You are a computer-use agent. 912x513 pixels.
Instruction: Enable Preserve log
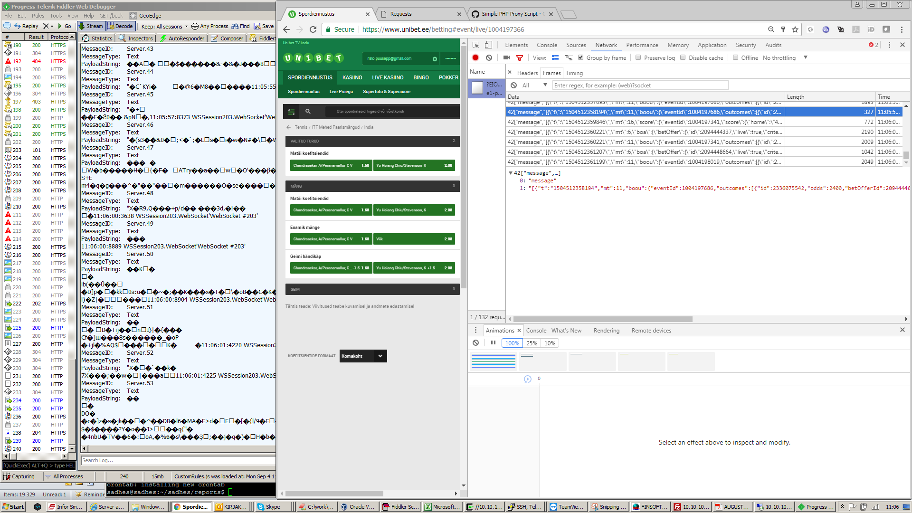click(x=638, y=57)
